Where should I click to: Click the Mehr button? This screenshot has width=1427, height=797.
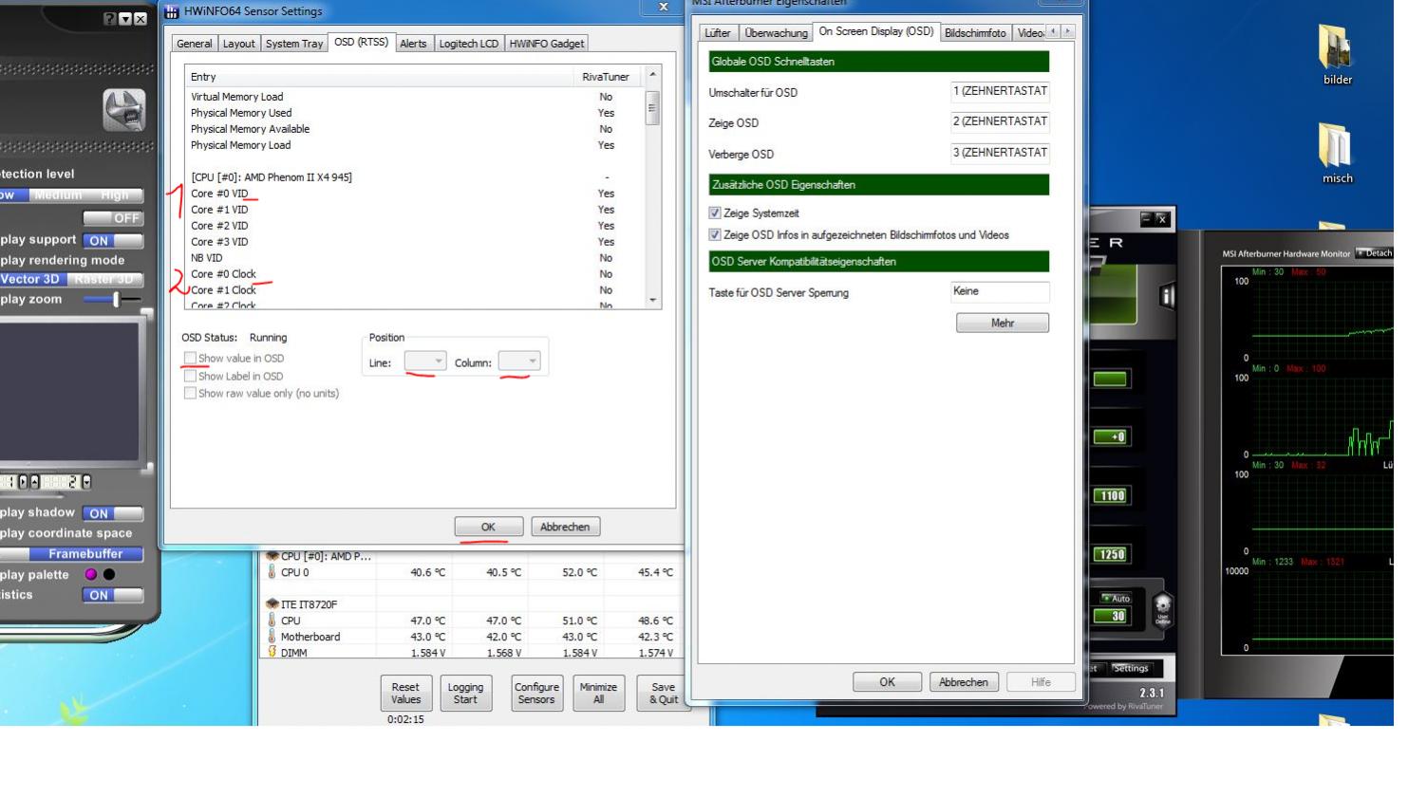click(x=1003, y=323)
